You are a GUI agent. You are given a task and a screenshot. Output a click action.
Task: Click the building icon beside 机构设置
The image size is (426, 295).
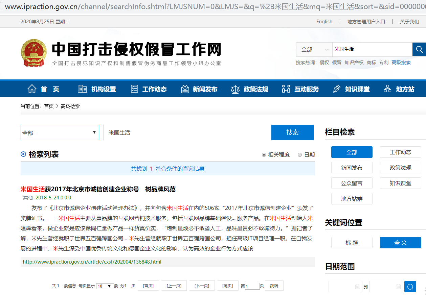point(83,89)
